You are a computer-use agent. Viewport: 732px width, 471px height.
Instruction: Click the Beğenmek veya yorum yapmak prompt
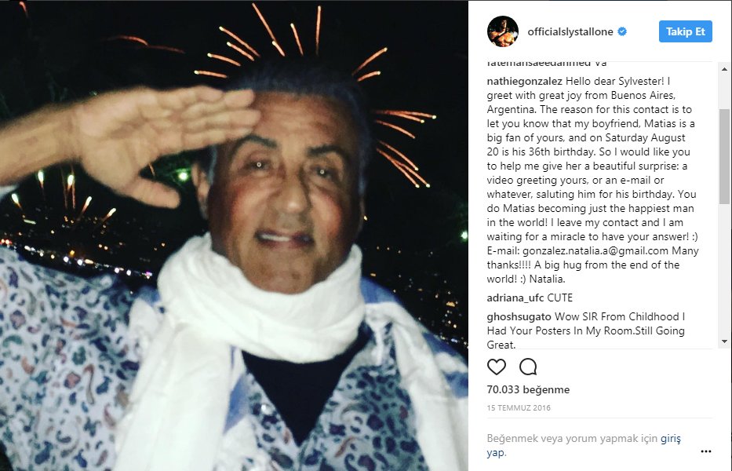click(573, 438)
